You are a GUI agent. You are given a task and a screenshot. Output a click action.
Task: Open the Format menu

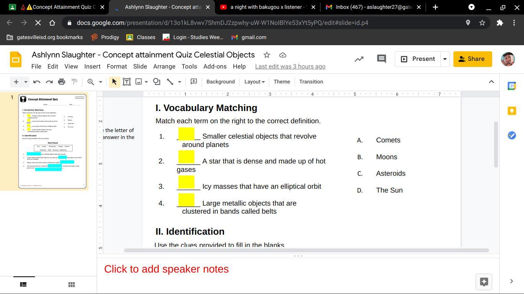coord(117,67)
